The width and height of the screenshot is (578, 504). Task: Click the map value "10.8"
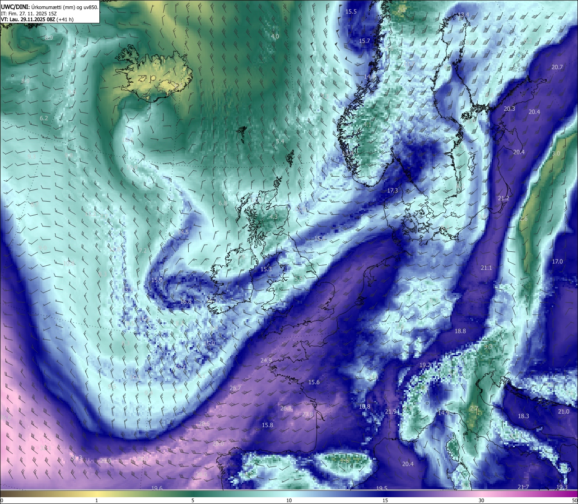click(x=364, y=406)
